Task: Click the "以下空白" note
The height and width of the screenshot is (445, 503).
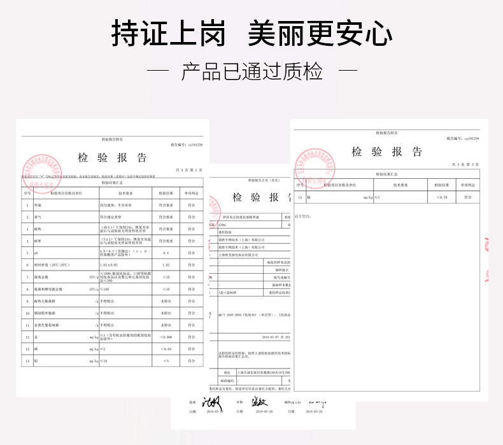Action: pyautogui.click(x=303, y=216)
